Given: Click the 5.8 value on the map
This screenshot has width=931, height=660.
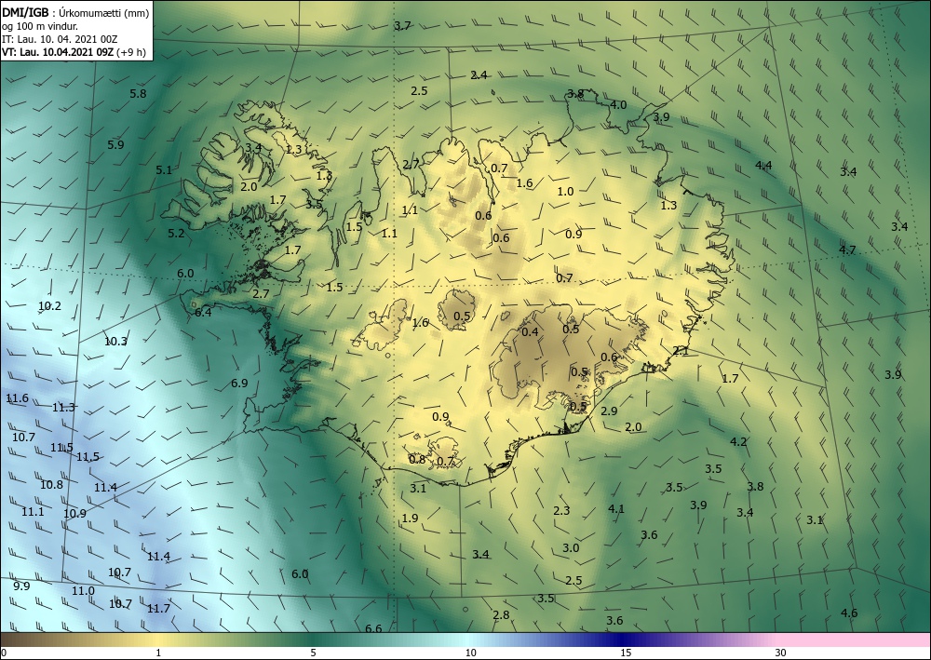Looking at the screenshot, I should point(138,94).
